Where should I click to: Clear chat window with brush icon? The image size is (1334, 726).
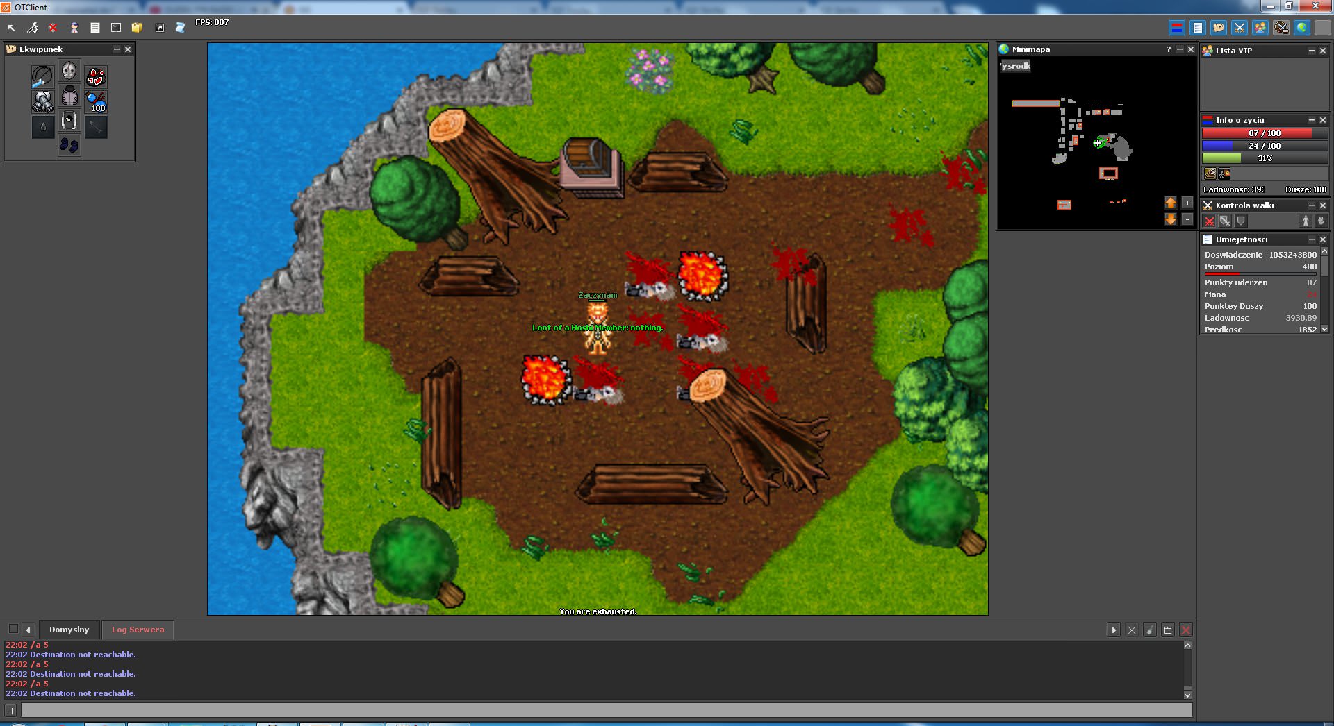point(1150,630)
